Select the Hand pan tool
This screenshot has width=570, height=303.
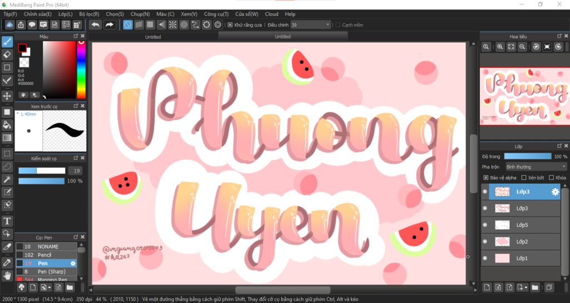point(7,275)
